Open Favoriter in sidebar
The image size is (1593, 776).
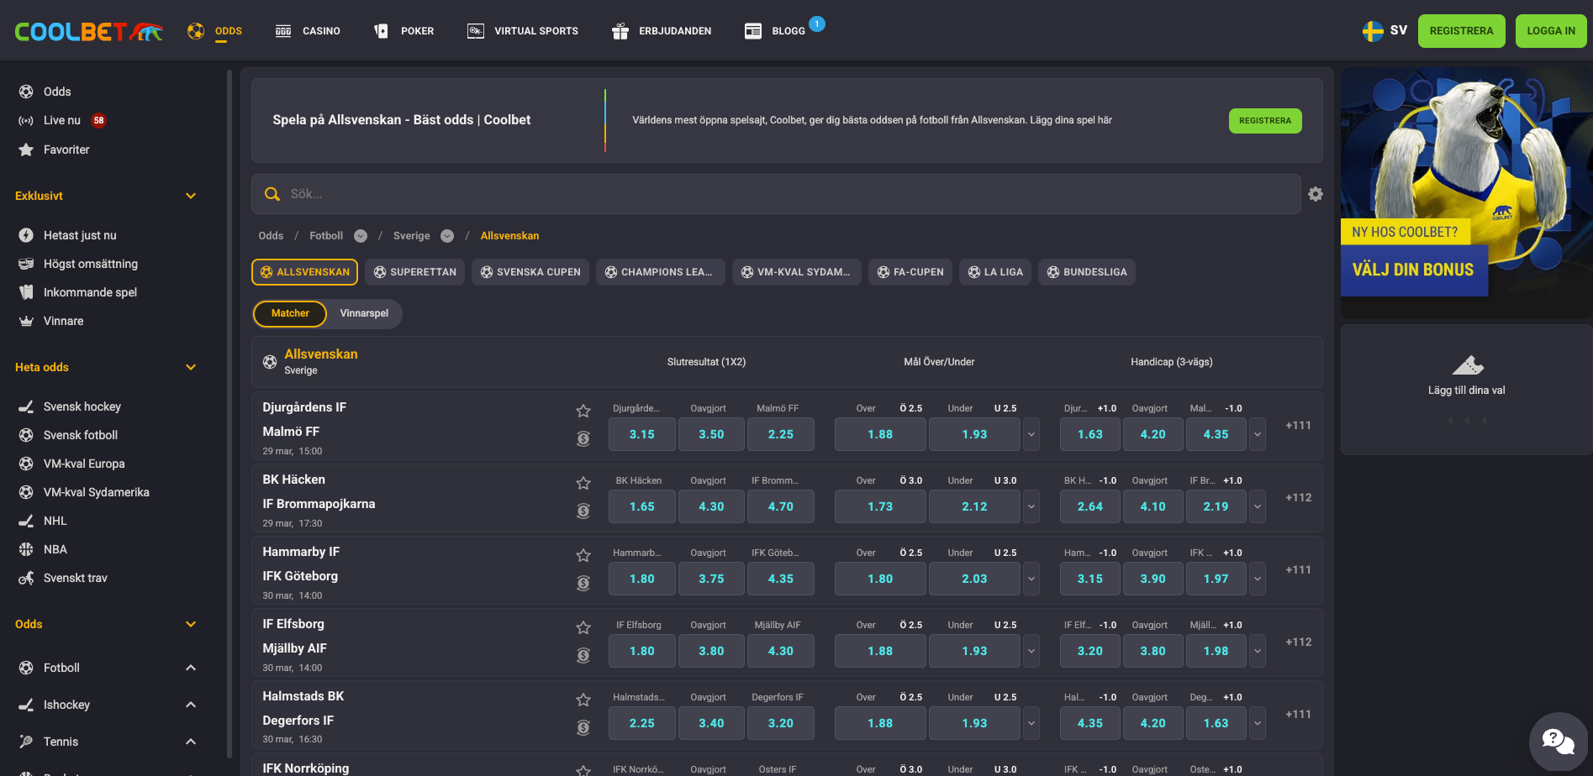pos(54,149)
